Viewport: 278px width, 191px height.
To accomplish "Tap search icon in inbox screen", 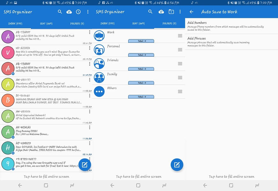I will (x=60, y=12).
